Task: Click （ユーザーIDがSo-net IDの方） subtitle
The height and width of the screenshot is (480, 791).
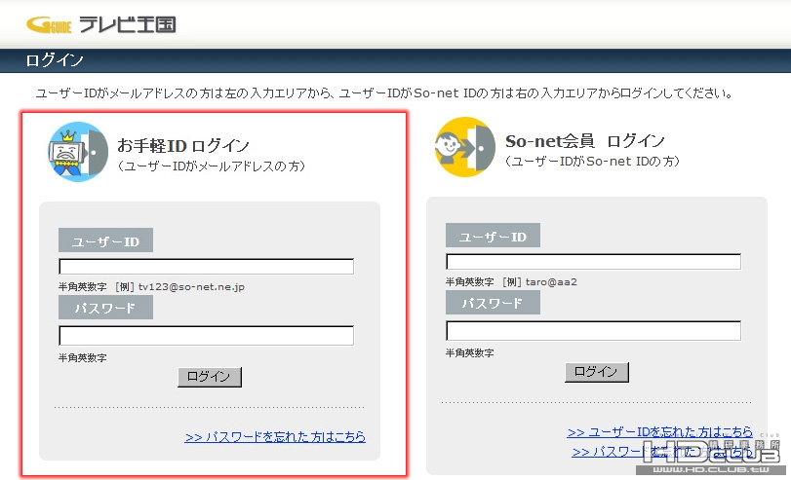Action: point(593,162)
